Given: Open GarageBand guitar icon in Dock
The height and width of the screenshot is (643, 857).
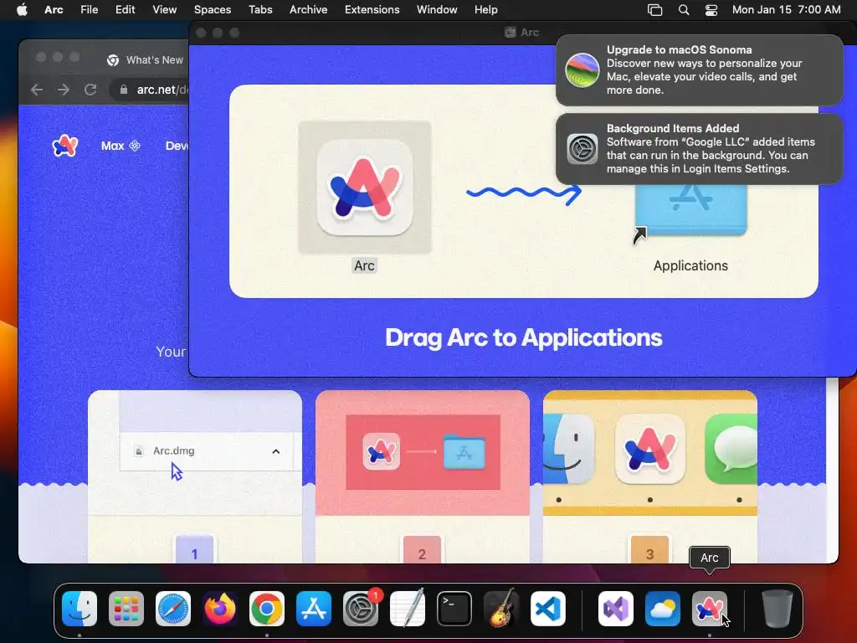Looking at the screenshot, I should [x=501, y=609].
